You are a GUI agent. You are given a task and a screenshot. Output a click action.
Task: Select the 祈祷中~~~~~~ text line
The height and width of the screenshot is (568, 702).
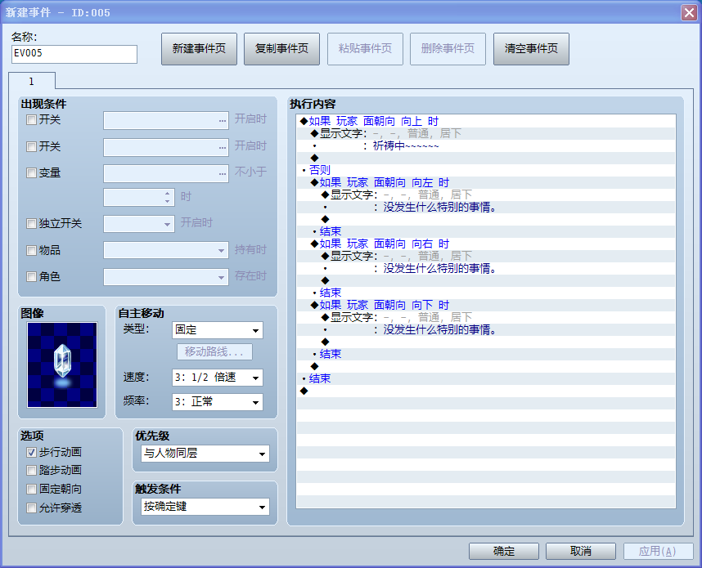tap(486, 145)
